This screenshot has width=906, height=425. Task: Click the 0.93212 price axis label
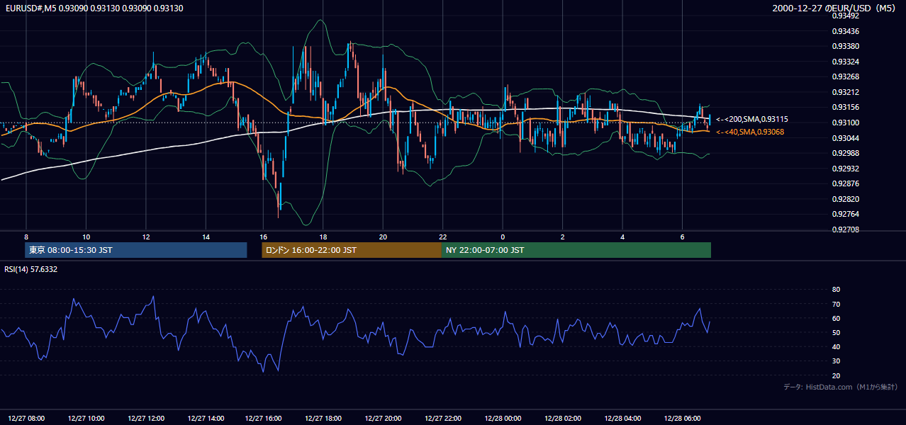tap(845, 92)
